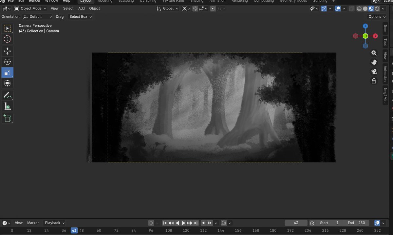This screenshot has width=393, height=235.
Task: Toggle viewport gizmos display
Action: coord(324,9)
